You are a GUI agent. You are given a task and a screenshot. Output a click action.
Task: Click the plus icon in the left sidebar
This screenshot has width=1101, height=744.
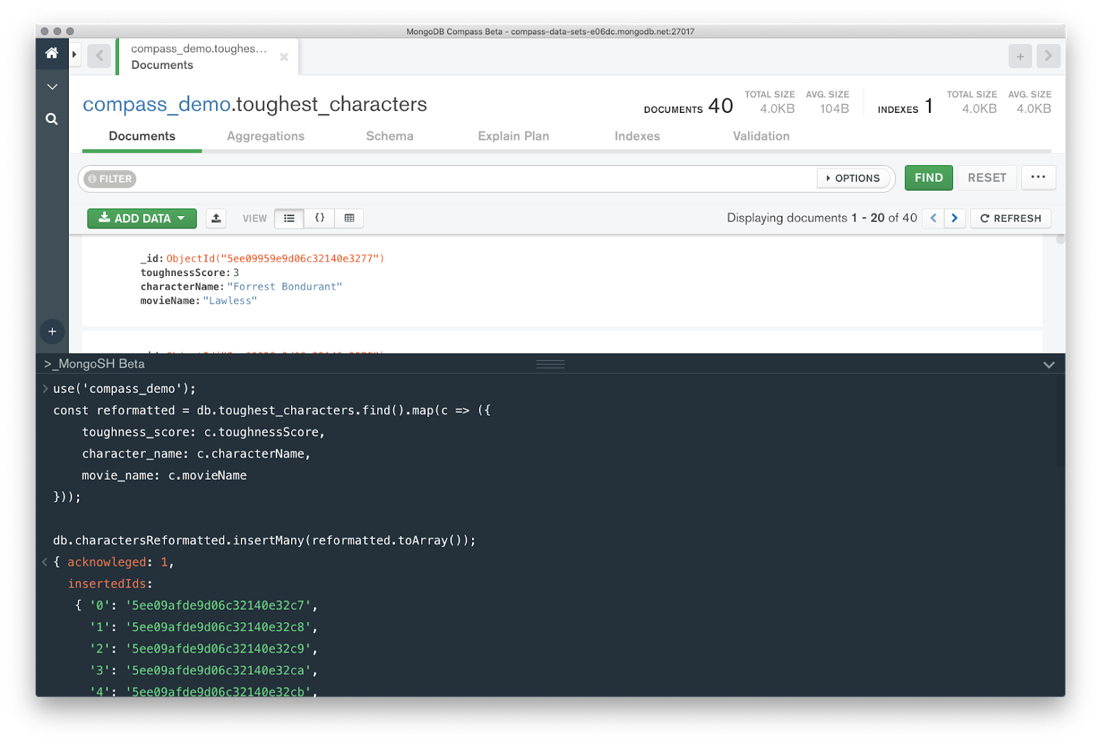coord(52,331)
